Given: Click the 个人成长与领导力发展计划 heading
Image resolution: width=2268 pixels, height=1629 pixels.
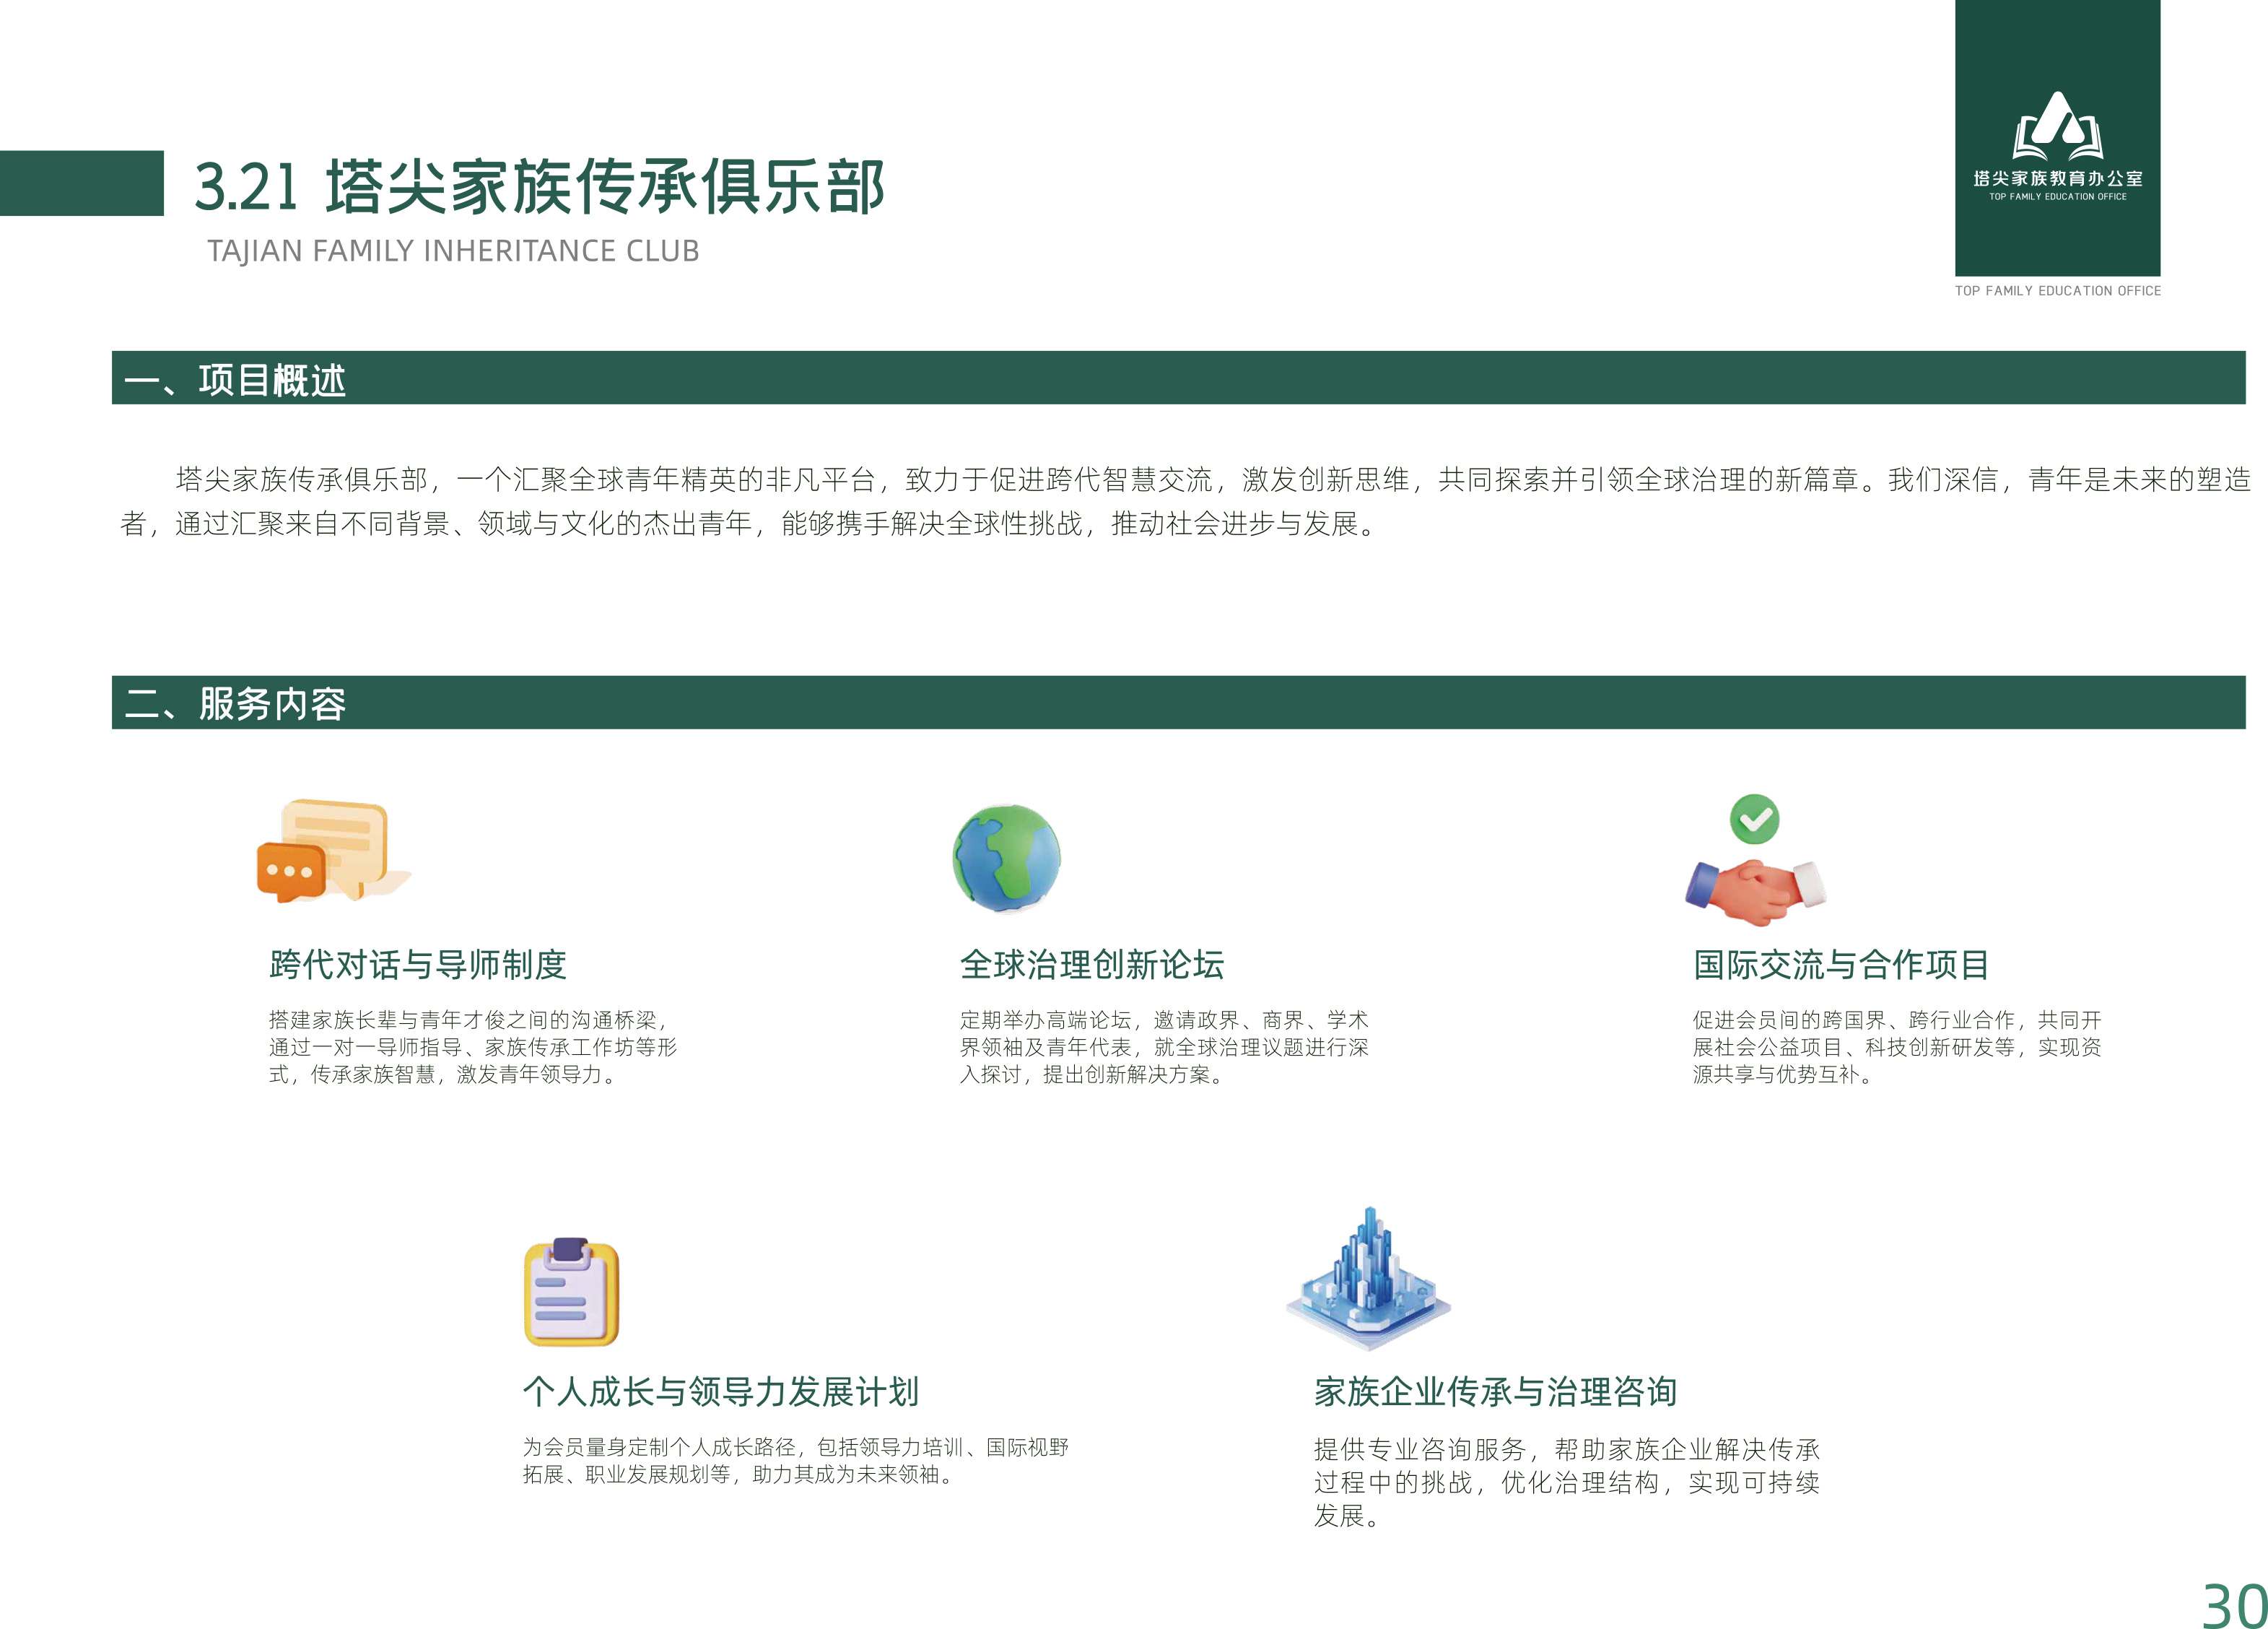Looking at the screenshot, I should 720,1392.
